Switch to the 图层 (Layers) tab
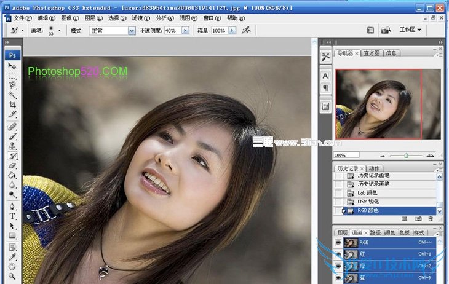Screen dimensions: 449x284 click(x=342, y=233)
